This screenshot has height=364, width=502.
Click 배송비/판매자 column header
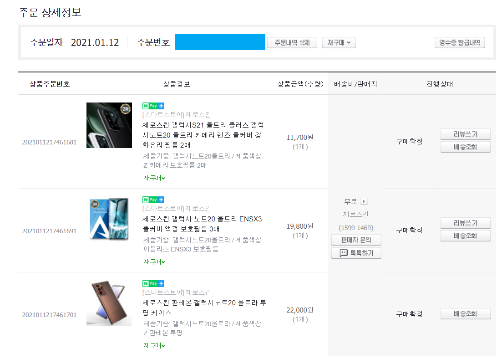pyautogui.click(x=356, y=84)
